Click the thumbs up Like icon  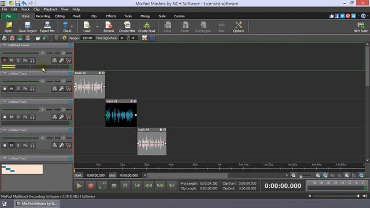point(331,16)
